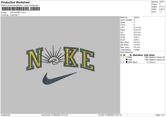Select the dark blue 5309 thread swatch
Image resolution: width=166 pixels, height=117 pixels.
126,60
